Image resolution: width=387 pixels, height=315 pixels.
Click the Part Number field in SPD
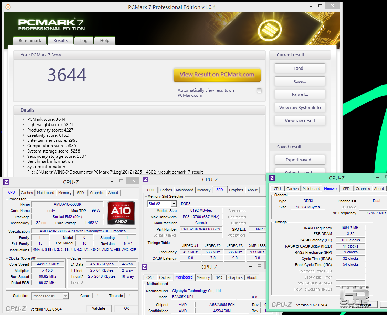coord(201,229)
